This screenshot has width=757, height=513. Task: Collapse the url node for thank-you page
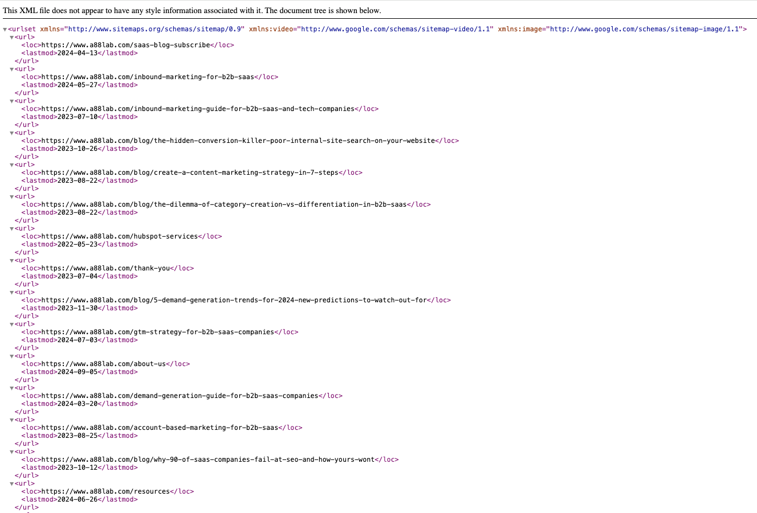pos(12,261)
